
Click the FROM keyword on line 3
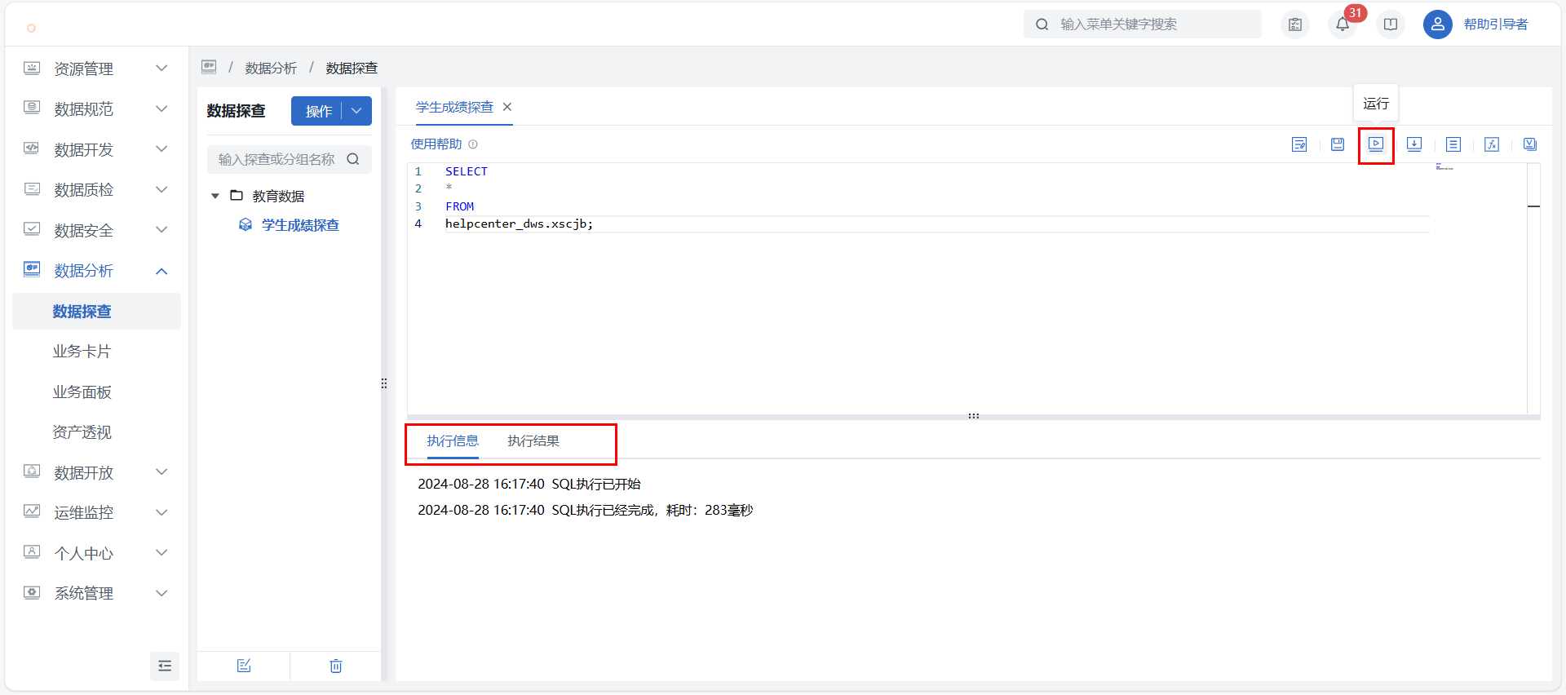click(459, 206)
